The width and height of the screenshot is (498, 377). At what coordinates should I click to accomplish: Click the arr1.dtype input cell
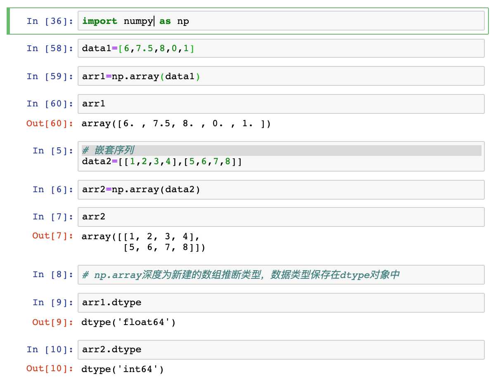(281, 302)
